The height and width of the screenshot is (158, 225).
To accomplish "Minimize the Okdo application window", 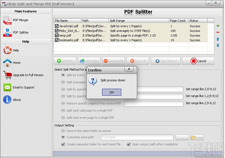I will pos(209,3).
